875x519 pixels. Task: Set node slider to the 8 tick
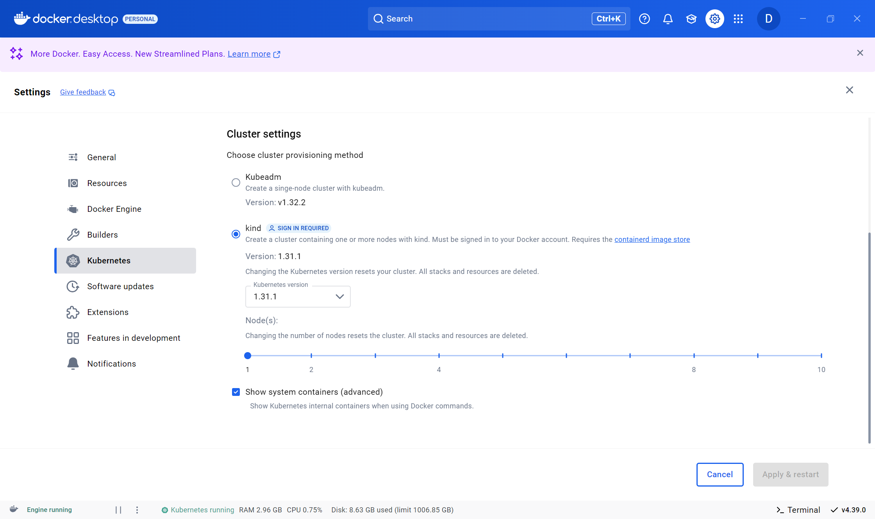694,356
